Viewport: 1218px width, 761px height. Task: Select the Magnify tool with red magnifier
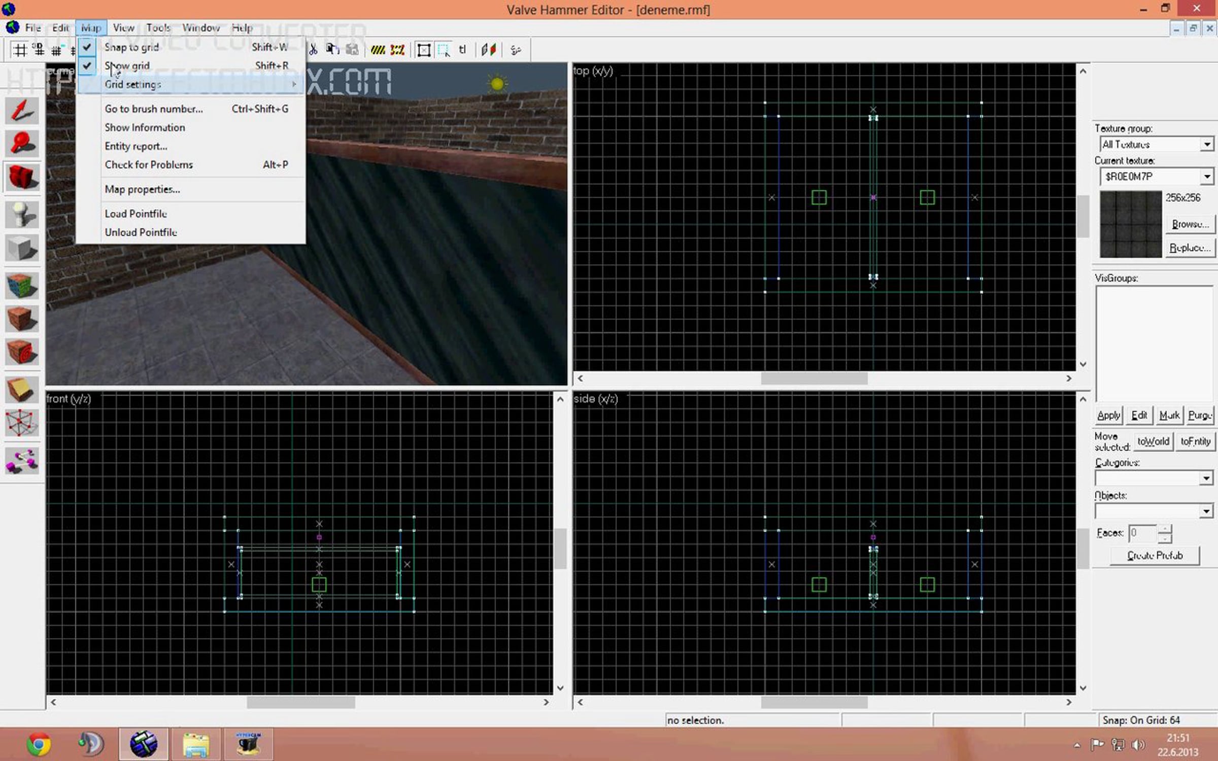[22, 144]
